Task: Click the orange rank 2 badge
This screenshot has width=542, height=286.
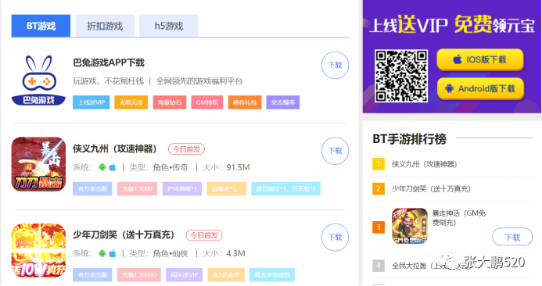Action: (x=379, y=189)
